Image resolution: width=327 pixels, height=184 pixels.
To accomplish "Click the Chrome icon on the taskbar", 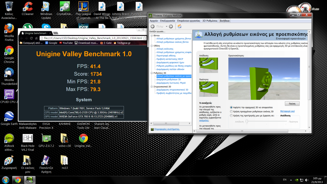I will pyautogui.click(x=18, y=180).
